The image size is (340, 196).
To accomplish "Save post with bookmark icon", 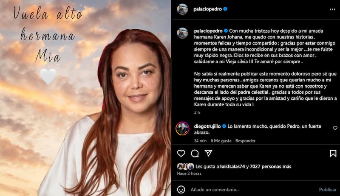I will point(333,154).
